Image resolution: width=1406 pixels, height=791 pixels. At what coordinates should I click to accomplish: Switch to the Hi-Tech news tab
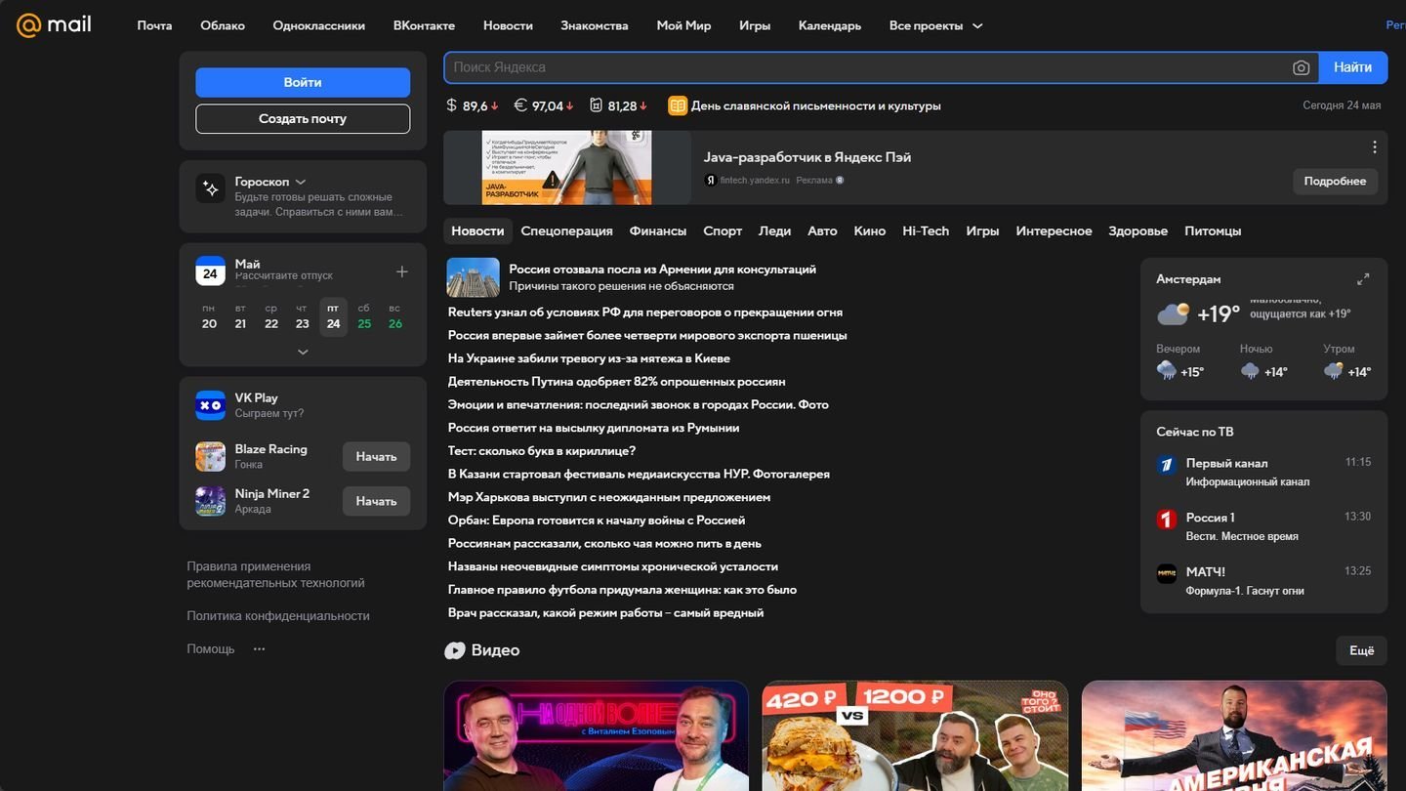[926, 231]
